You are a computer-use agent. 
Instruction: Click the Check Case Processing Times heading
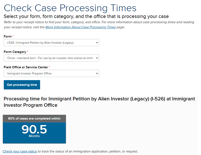coord(70,8)
